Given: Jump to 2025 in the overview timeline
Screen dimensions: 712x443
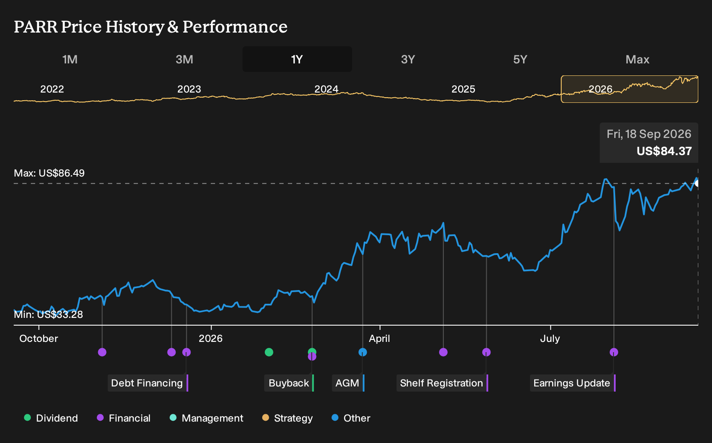Looking at the screenshot, I should pos(463,89).
